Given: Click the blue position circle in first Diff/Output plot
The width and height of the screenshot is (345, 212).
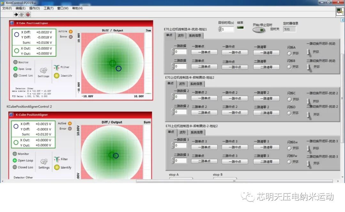Looking at the screenshot, I should 119,68.
